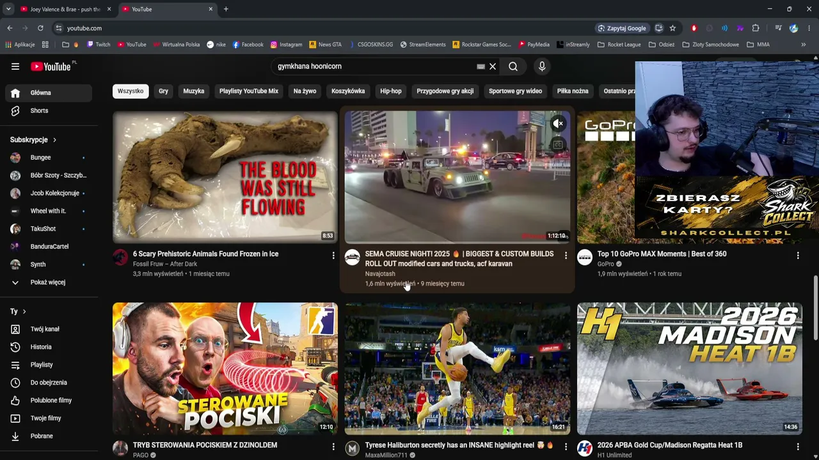
Task: Open the Facebook bookmark
Action: click(248, 45)
